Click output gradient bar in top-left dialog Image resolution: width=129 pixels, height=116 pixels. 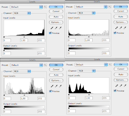point(24,49)
